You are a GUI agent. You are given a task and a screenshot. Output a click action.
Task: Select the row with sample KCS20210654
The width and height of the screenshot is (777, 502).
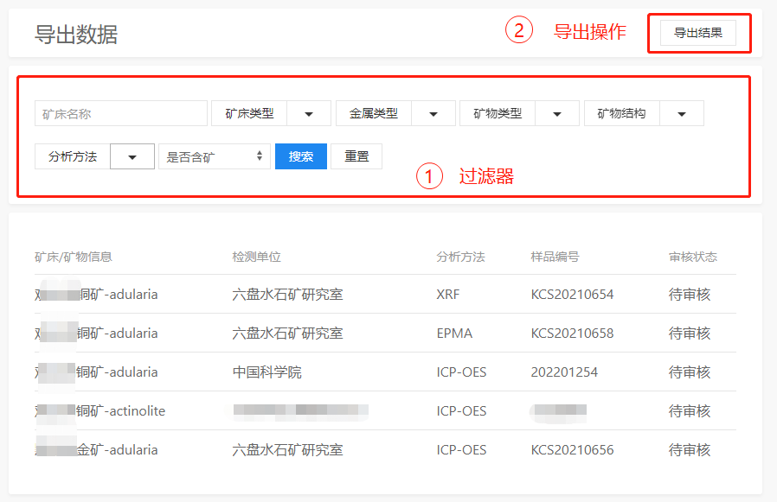coord(572,295)
